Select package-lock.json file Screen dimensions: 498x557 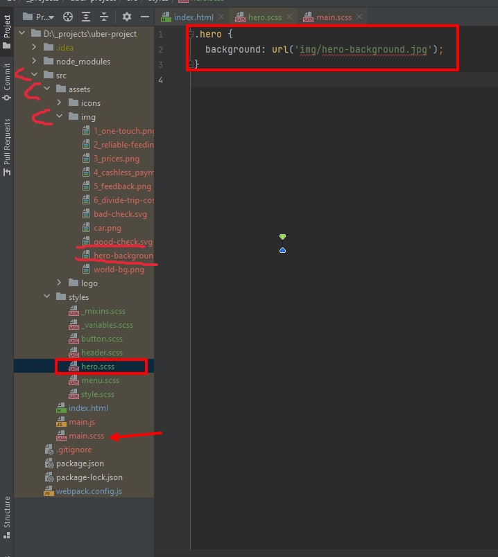coord(83,477)
